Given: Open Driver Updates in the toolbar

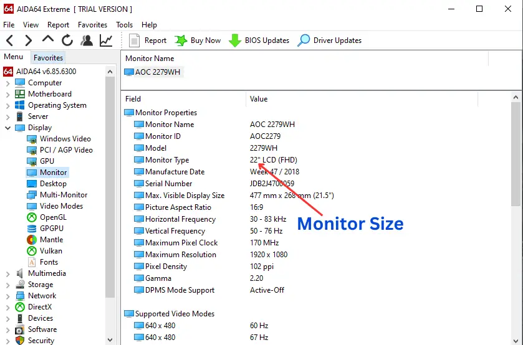Looking at the screenshot, I should coord(329,40).
